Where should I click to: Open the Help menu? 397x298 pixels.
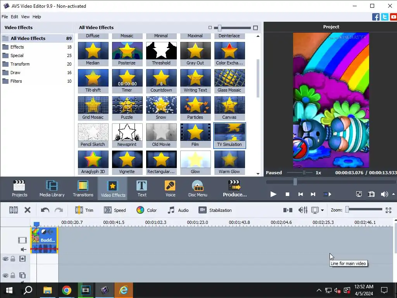(x=37, y=17)
